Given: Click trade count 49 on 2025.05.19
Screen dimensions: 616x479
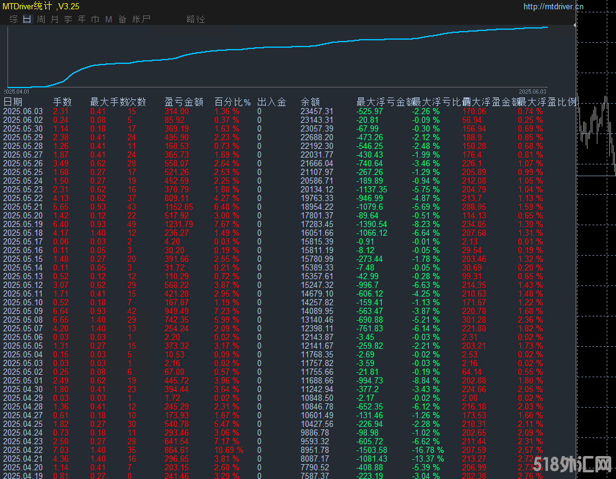Looking at the screenshot, I should [131, 224].
